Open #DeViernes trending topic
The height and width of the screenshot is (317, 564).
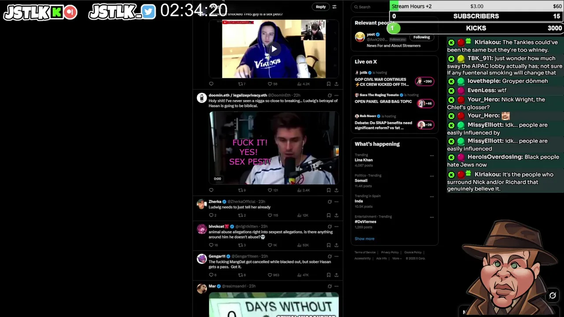tap(365, 221)
